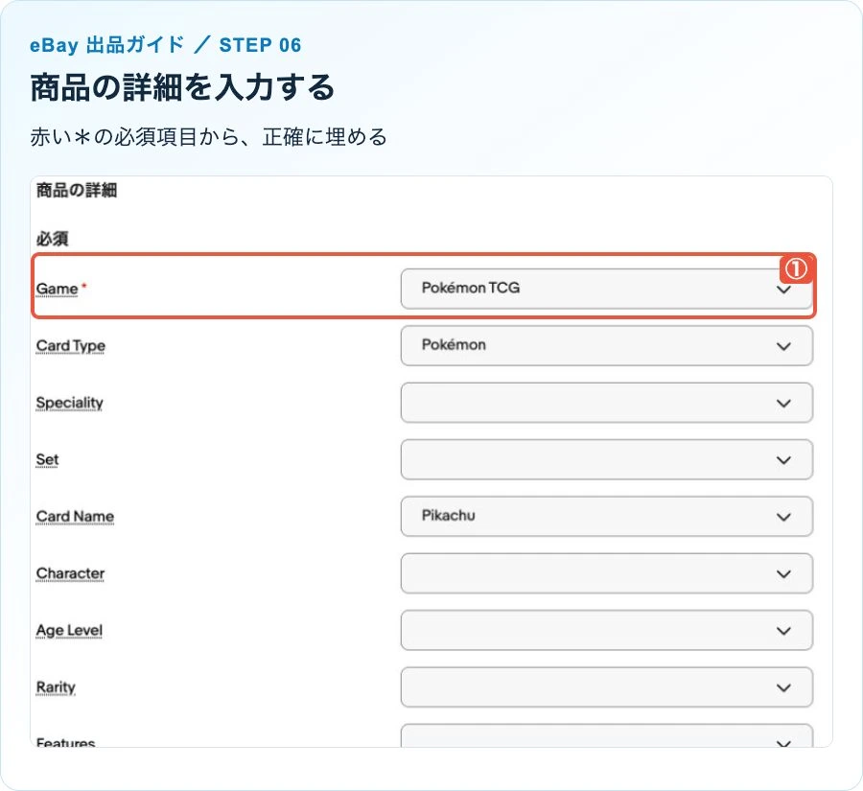Click the 赤い＊の必須項目から subtitle text
This screenshot has width=863, height=791.
point(209,137)
